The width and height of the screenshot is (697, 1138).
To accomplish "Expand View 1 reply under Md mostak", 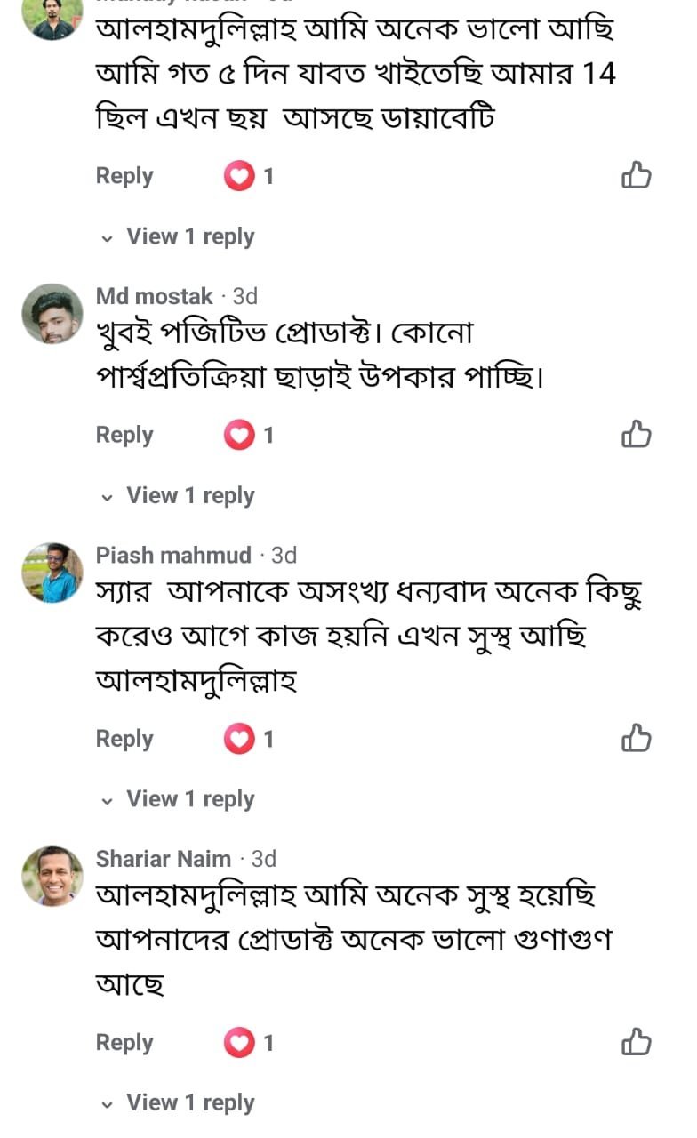I will click(189, 495).
